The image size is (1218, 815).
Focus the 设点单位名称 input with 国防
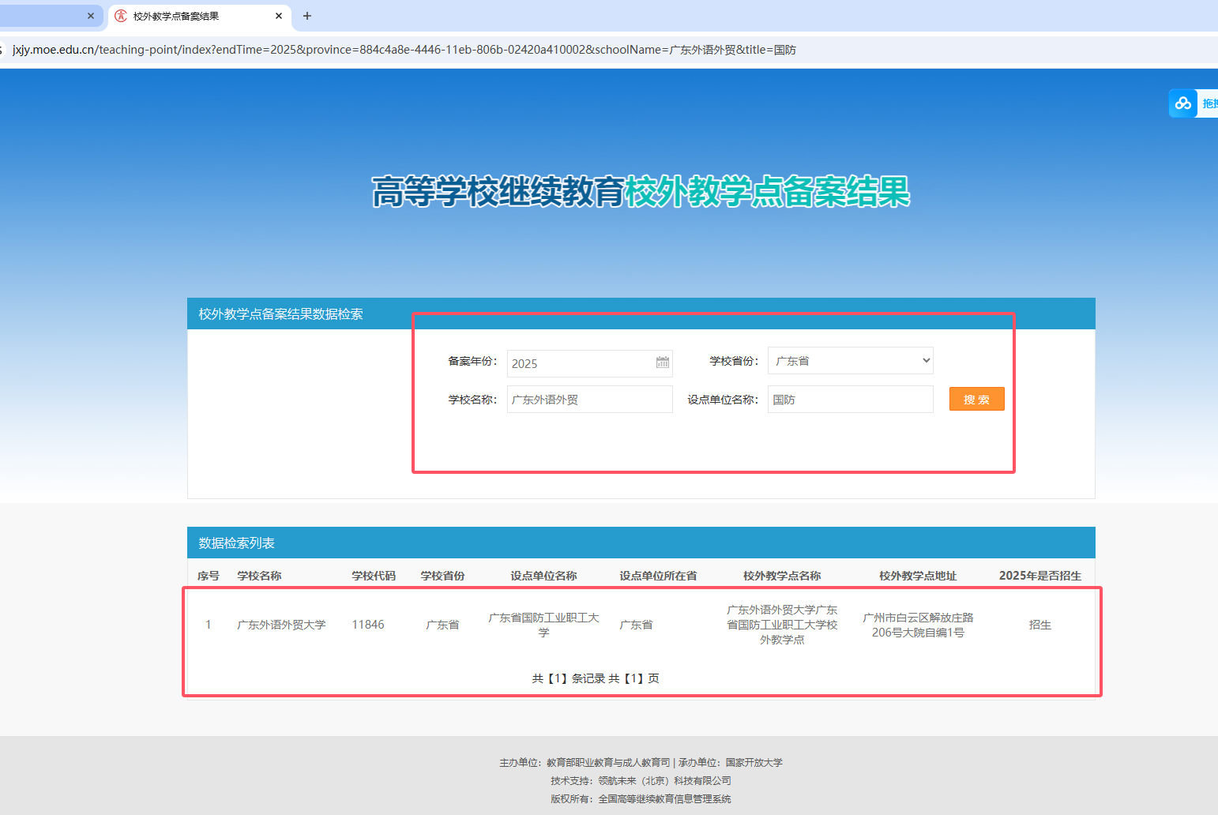(x=850, y=400)
